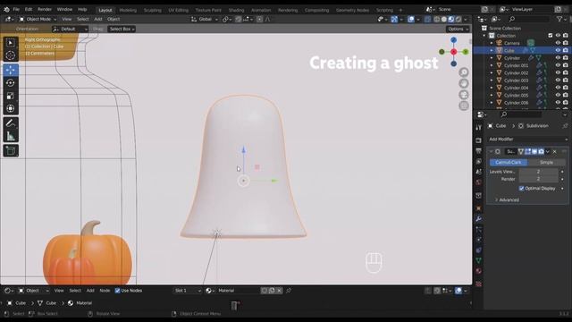
Task: Open the Modifiers wrench properties tab
Action: tap(479, 218)
